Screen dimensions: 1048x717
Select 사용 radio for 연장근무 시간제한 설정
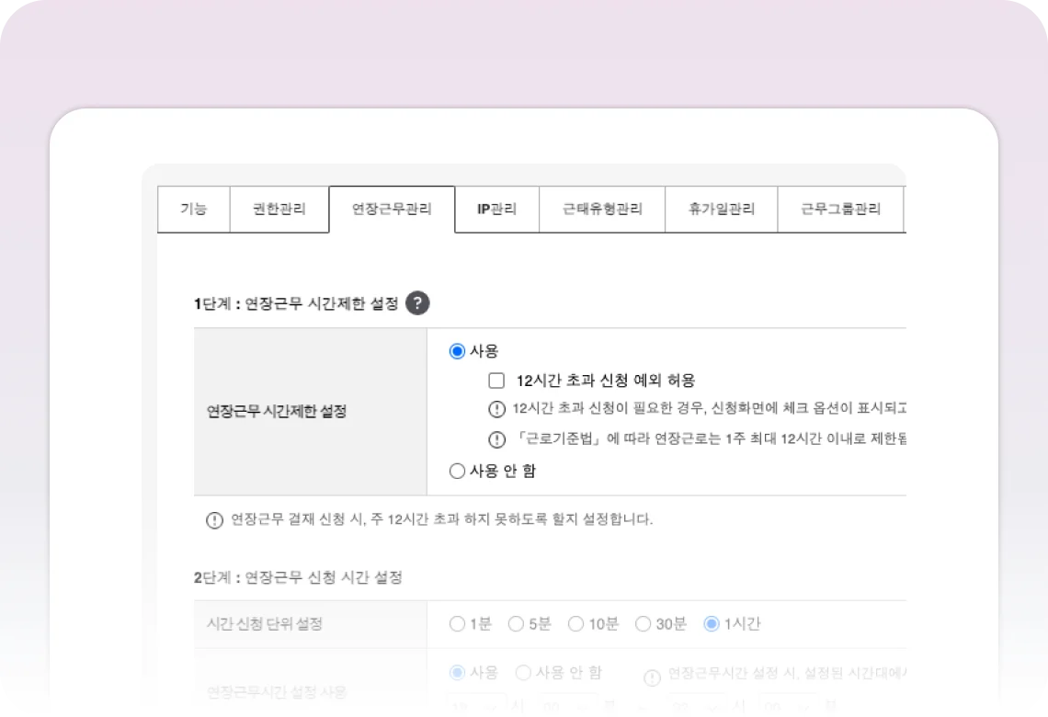[x=457, y=351]
